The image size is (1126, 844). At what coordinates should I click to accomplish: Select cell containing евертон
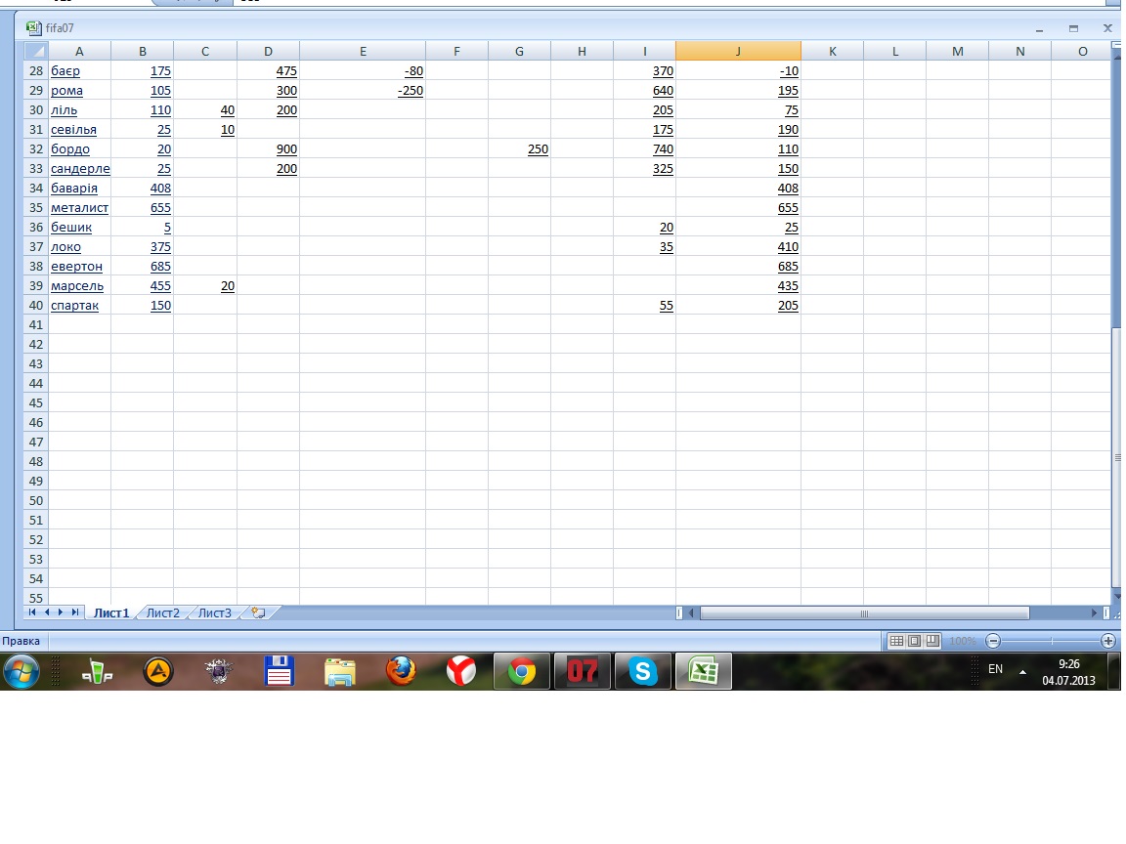(x=80, y=267)
